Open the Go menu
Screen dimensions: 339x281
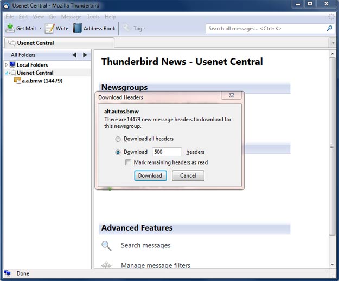pyautogui.click(x=53, y=17)
